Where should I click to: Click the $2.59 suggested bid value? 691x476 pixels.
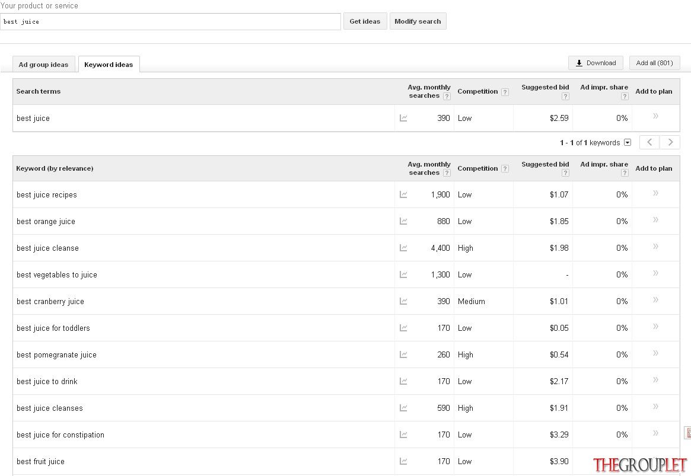[559, 118]
